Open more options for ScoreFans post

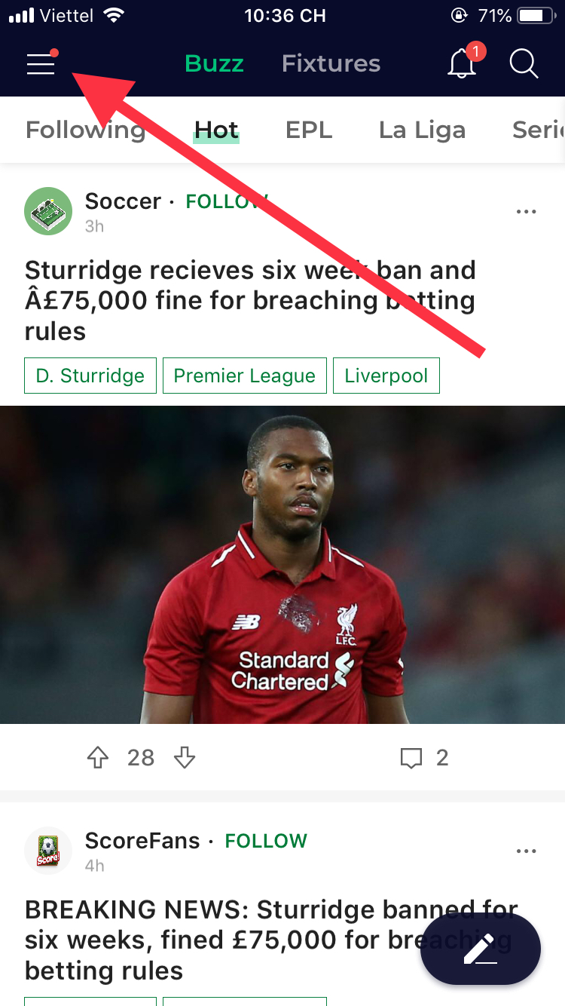click(x=527, y=851)
